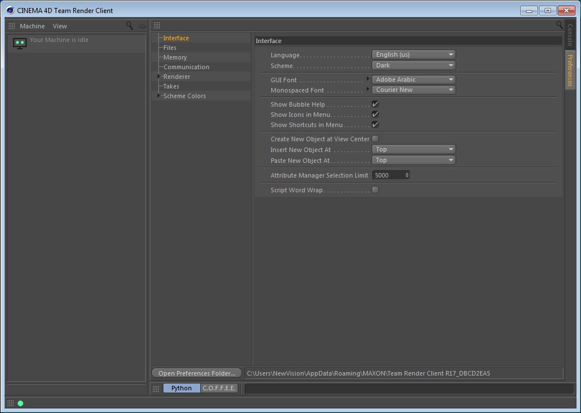Open the Monospaced Font dropdown
This screenshot has height=413, width=581.
point(414,90)
